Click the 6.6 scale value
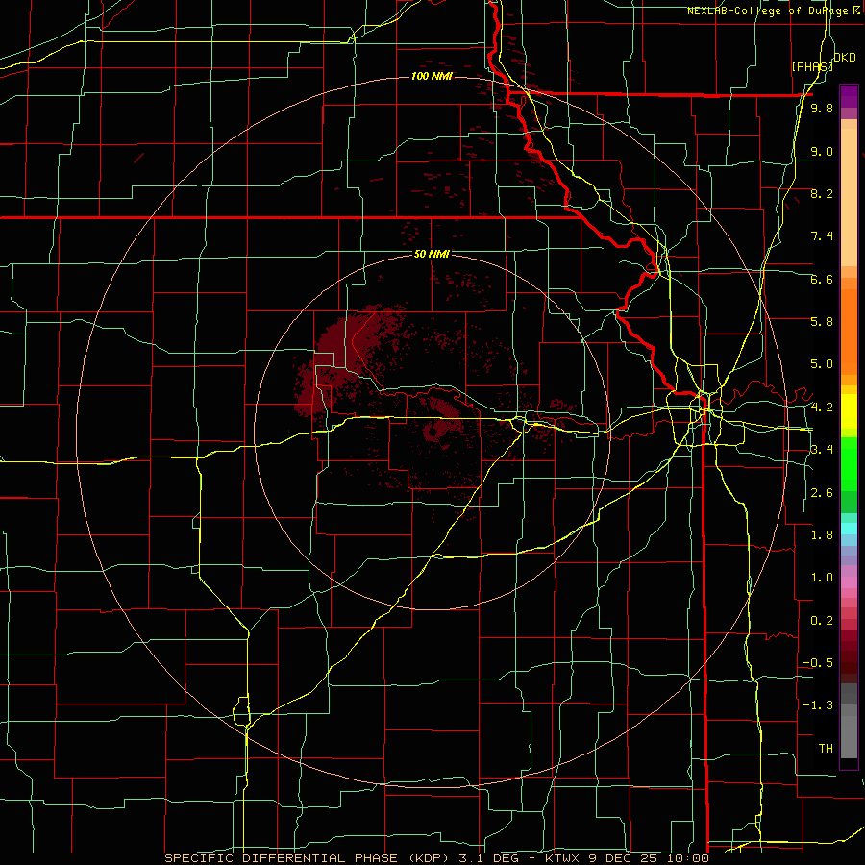Screen dimensions: 865x865 [822, 280]
